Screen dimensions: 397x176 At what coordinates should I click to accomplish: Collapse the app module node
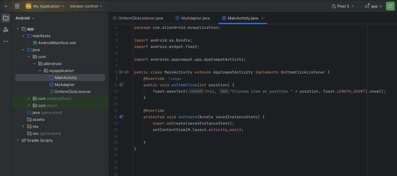pyautogui.click(x=18, y=29)
